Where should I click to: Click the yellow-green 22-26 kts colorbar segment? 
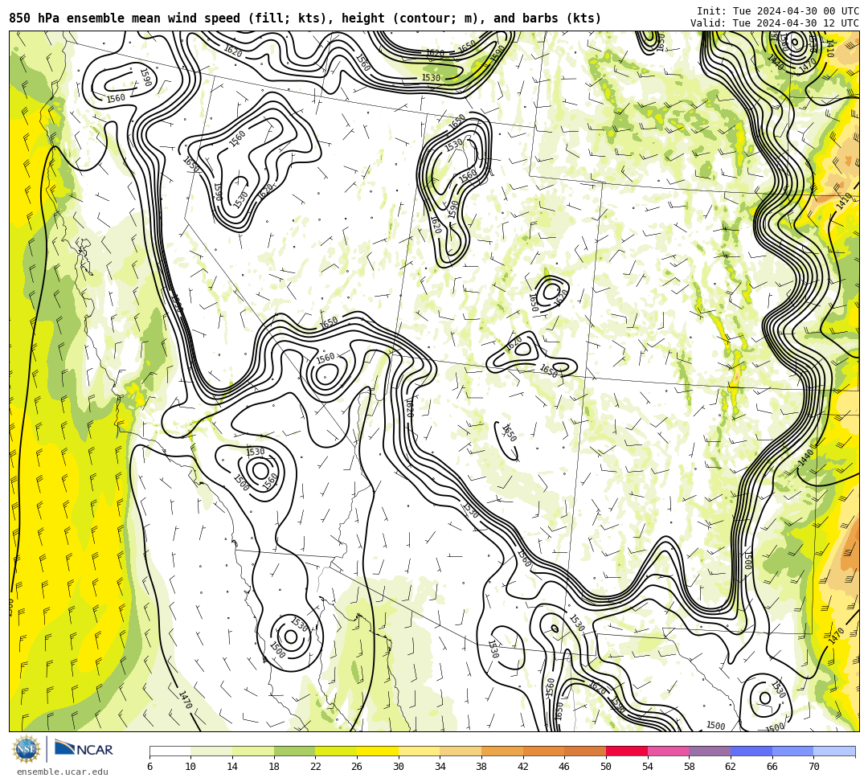(336, 751)
